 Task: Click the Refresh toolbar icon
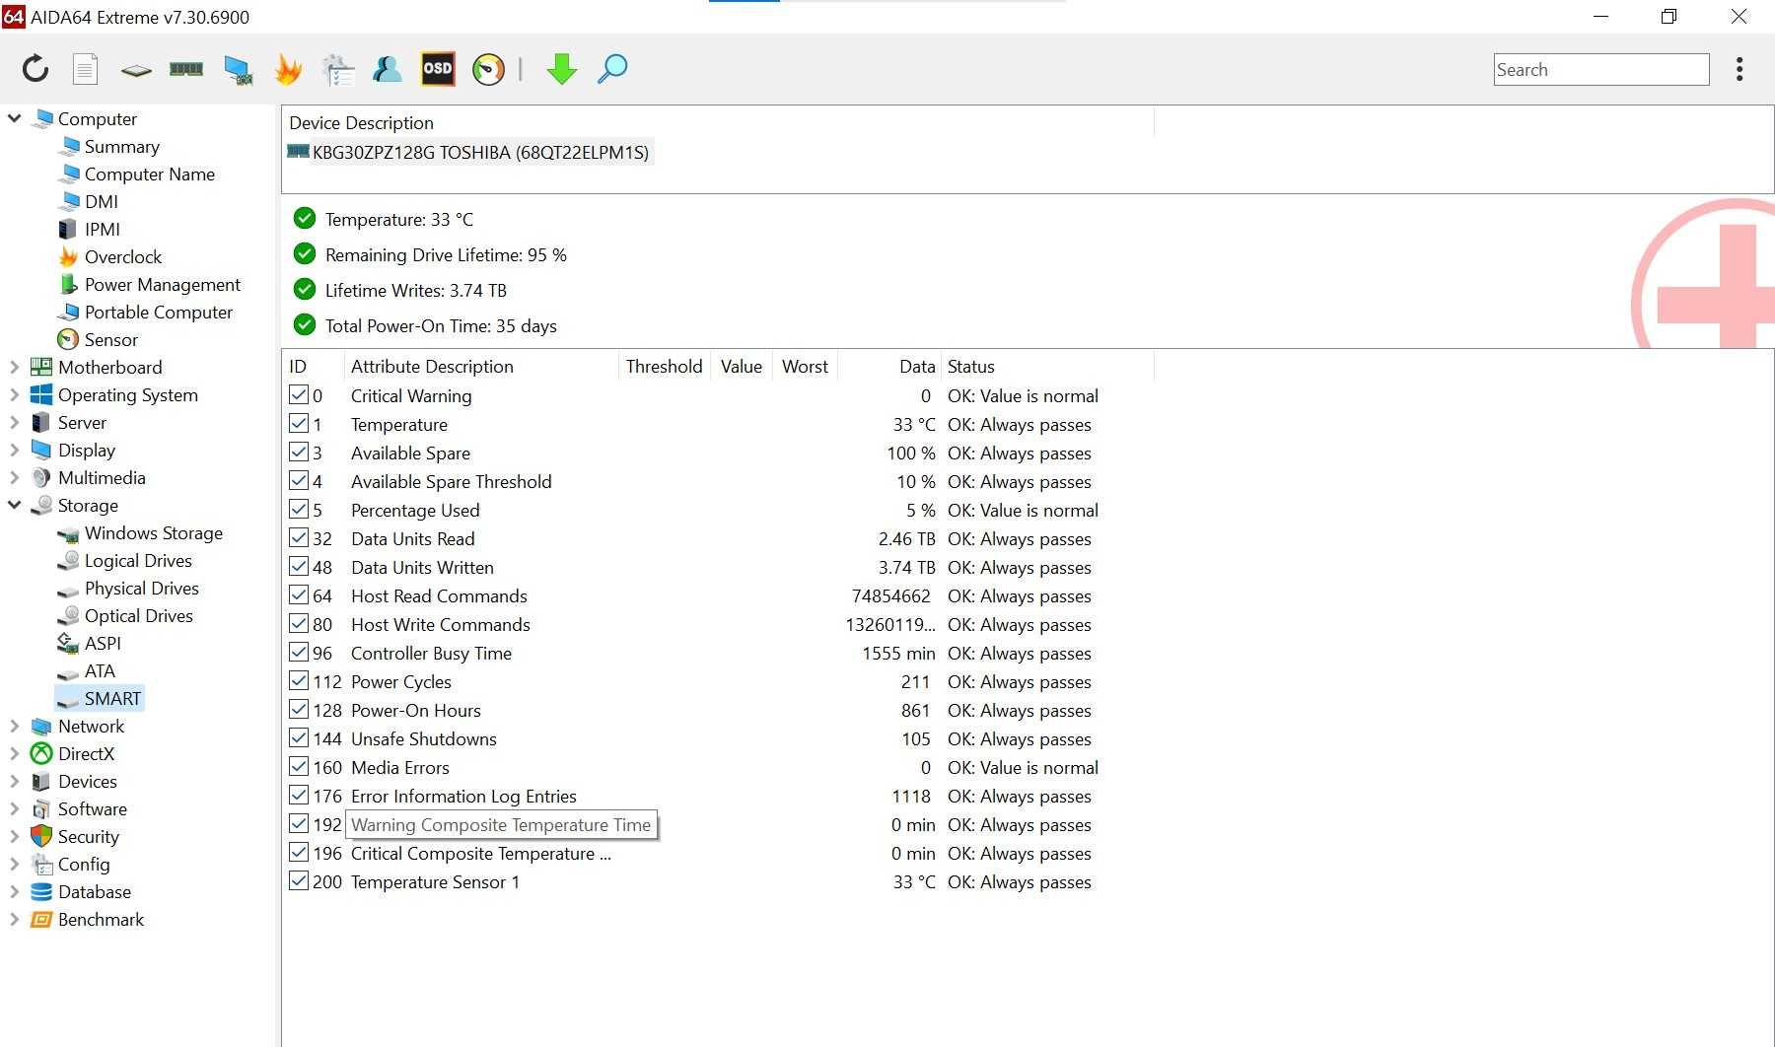click(x=35, y=69)
